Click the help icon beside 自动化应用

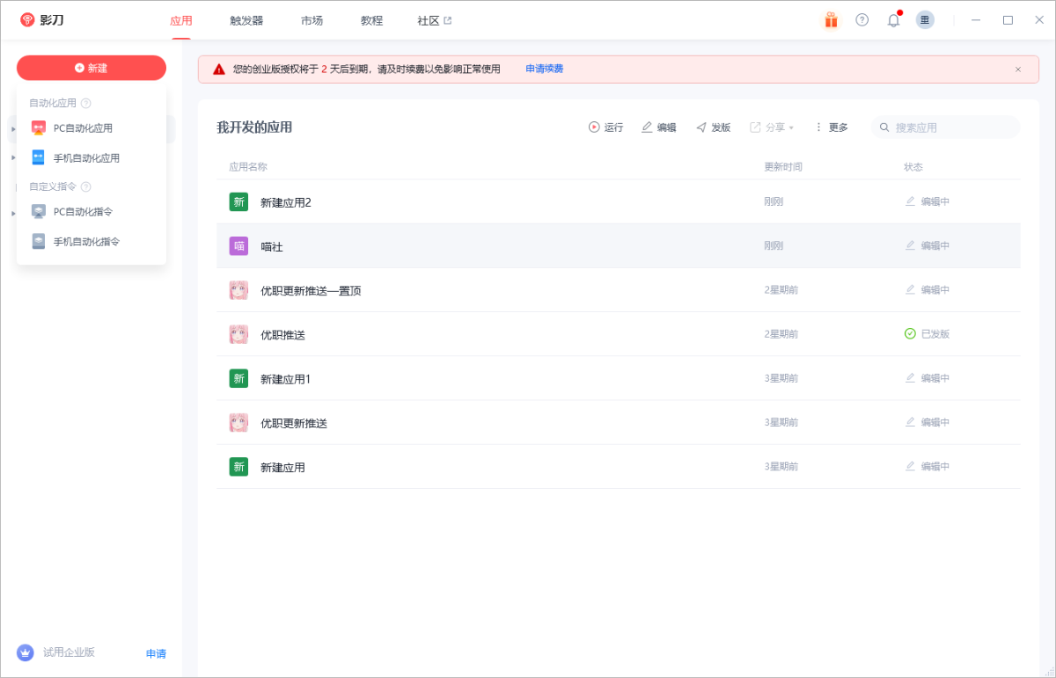point(86,103)
